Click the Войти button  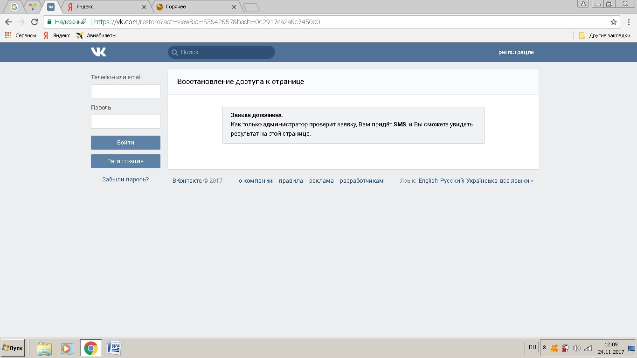[x=125, y=143]
